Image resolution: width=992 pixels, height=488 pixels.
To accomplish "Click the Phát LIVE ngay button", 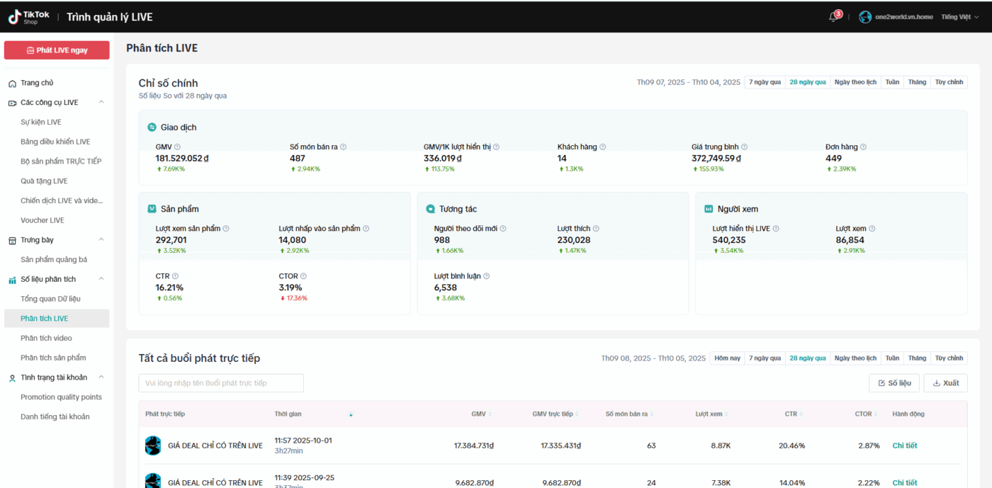I will tap(57, 50).
